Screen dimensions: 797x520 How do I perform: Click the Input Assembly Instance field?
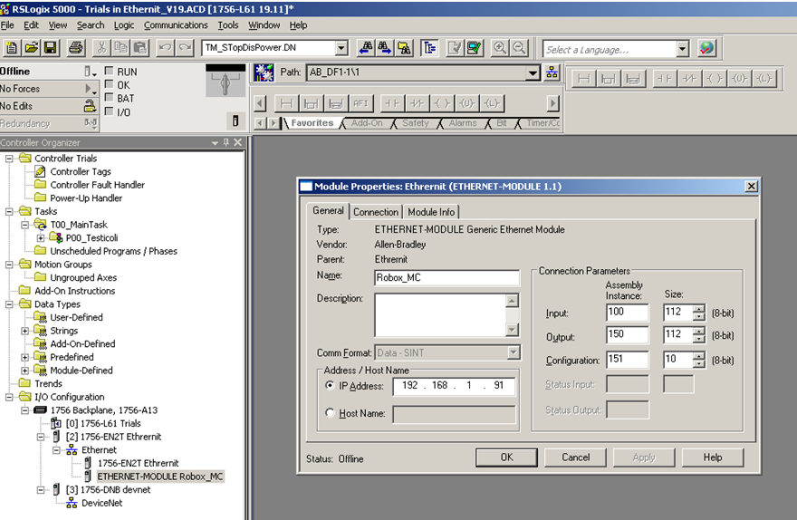point(628,313)
